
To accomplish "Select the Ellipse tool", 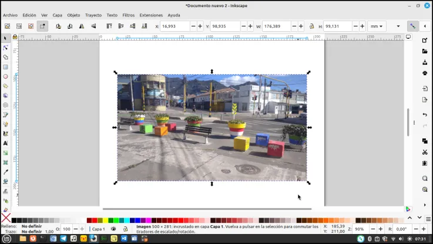I will click(x=5, y=76).
